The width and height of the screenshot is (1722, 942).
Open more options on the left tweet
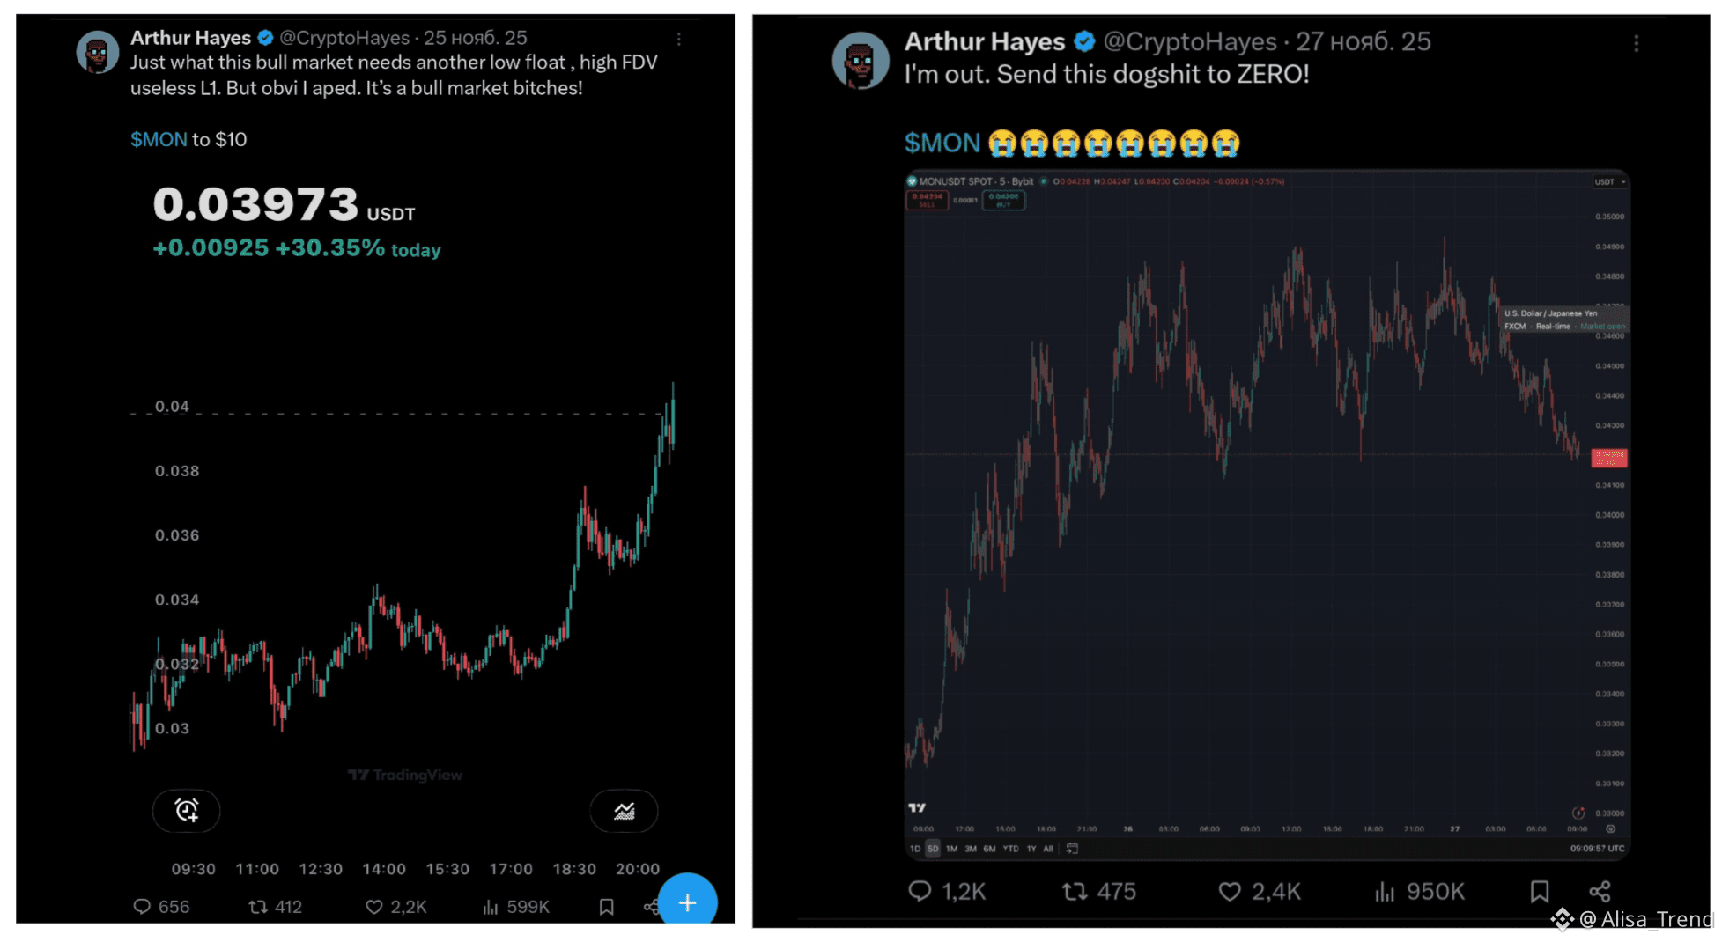[x=678, y=40]
